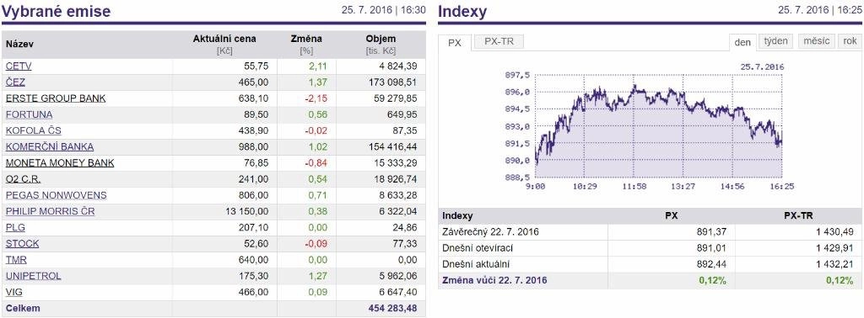Open the VIG stock link
The width and height of the screenshot is (864, 318).
click(x=13, y=292)
